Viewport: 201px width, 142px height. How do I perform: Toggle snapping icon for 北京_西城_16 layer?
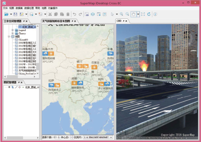(x=20, y=87)
